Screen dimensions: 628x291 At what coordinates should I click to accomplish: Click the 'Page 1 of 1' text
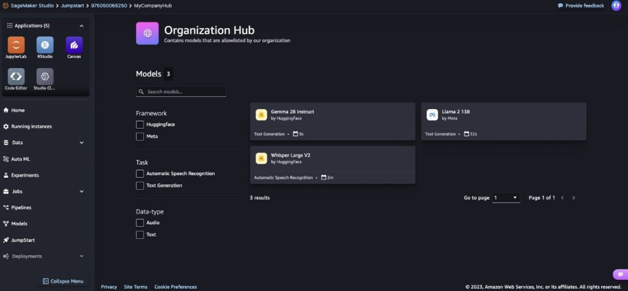click(542, 198)
